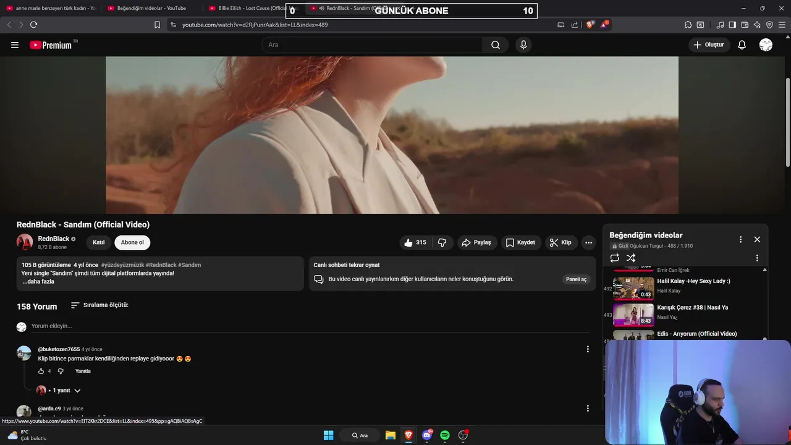Open the RednBlack channel avatar
The width and height of the screenshot is (791, 445).
[x=25, y=242]
